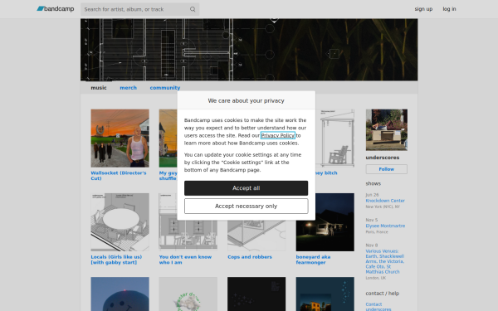498x311 pixels.
Task: Click the underscores artist profile photo
Action: [387, 130]
